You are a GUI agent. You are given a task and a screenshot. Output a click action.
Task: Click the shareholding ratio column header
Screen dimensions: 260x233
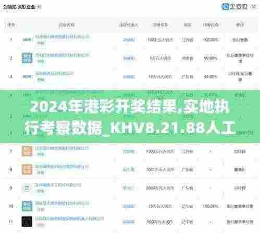pyautogui.click(x=211, y=25)
